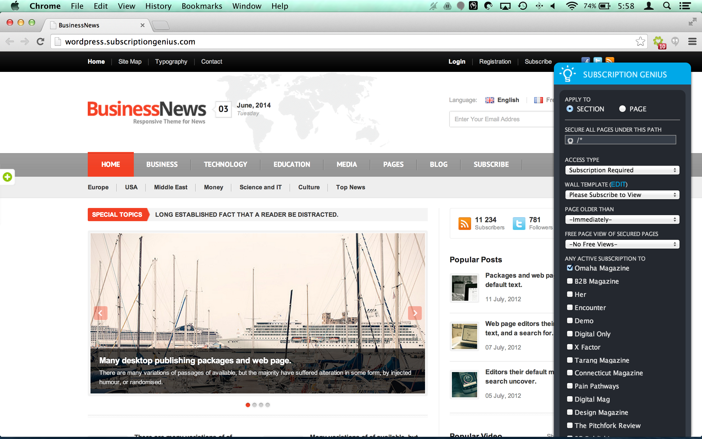Open the new tab button
Screen dimensions: 702x439
point(161,25)
